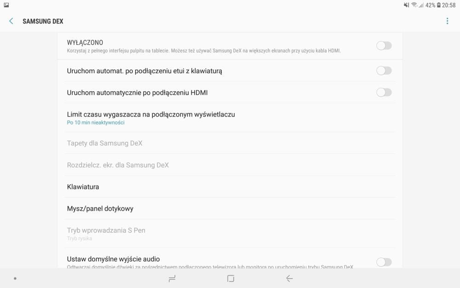Tap the home navigation button
The image size is (460, 288).
click(x=231, y=278)
